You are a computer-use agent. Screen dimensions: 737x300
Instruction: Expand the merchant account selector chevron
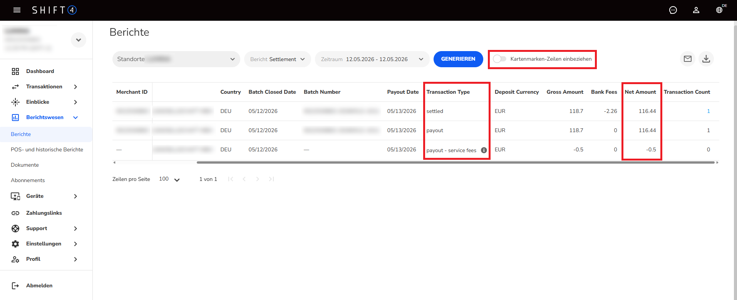(x=79, y=40)
